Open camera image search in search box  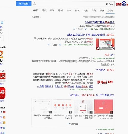point(34,4)
